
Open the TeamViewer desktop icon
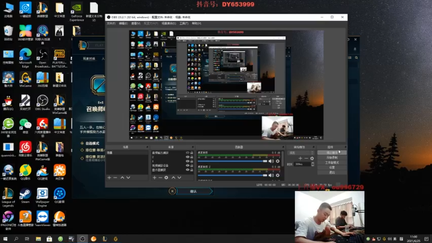point(42,219)
